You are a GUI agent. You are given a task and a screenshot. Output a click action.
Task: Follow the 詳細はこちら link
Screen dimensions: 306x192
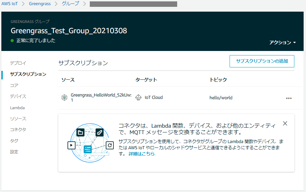[x=142, y=154]
